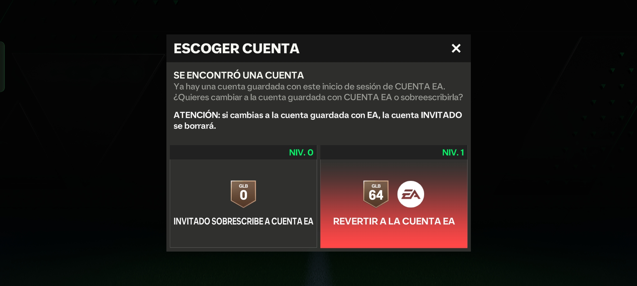This screenshot has width=637, height=286.
Task: Click the ATENCIÓN warning message
Action: pyautogui.click(x=318, y=120)
